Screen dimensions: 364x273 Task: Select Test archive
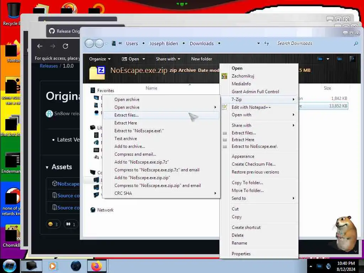[x=161, y=139]
